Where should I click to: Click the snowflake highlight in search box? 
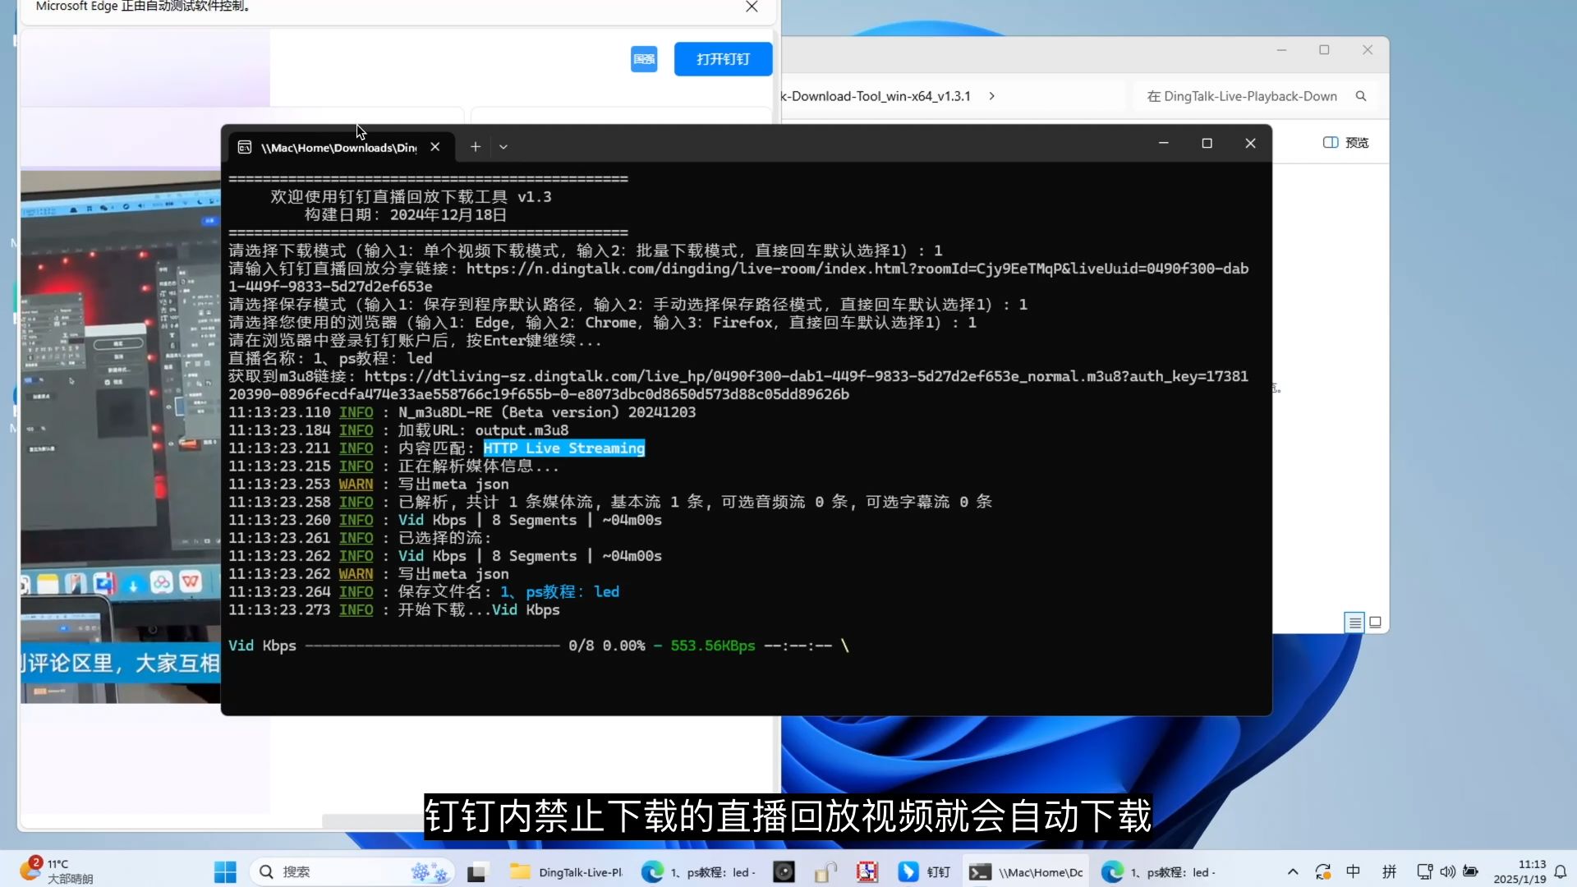click(430, 871)
